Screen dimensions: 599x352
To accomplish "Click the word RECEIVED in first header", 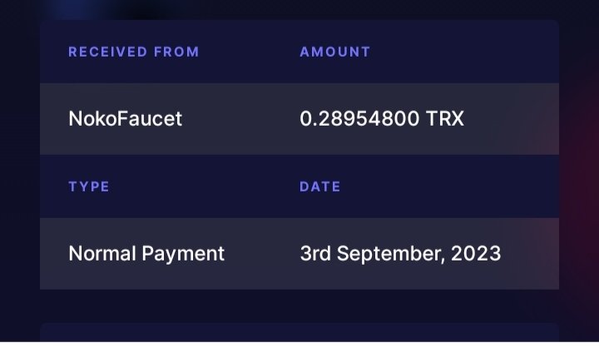I will (x=107, y=52).
